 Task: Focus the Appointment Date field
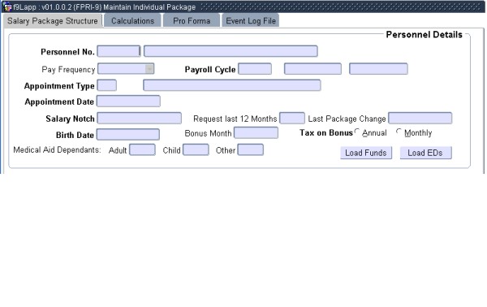coord(128,102)
